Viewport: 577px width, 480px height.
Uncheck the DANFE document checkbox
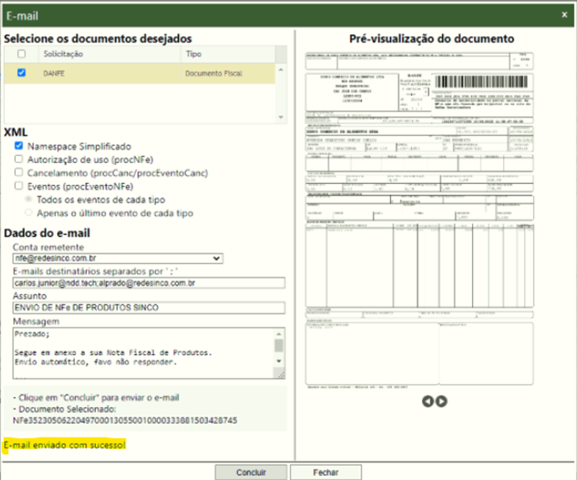[x=22, y=74]
